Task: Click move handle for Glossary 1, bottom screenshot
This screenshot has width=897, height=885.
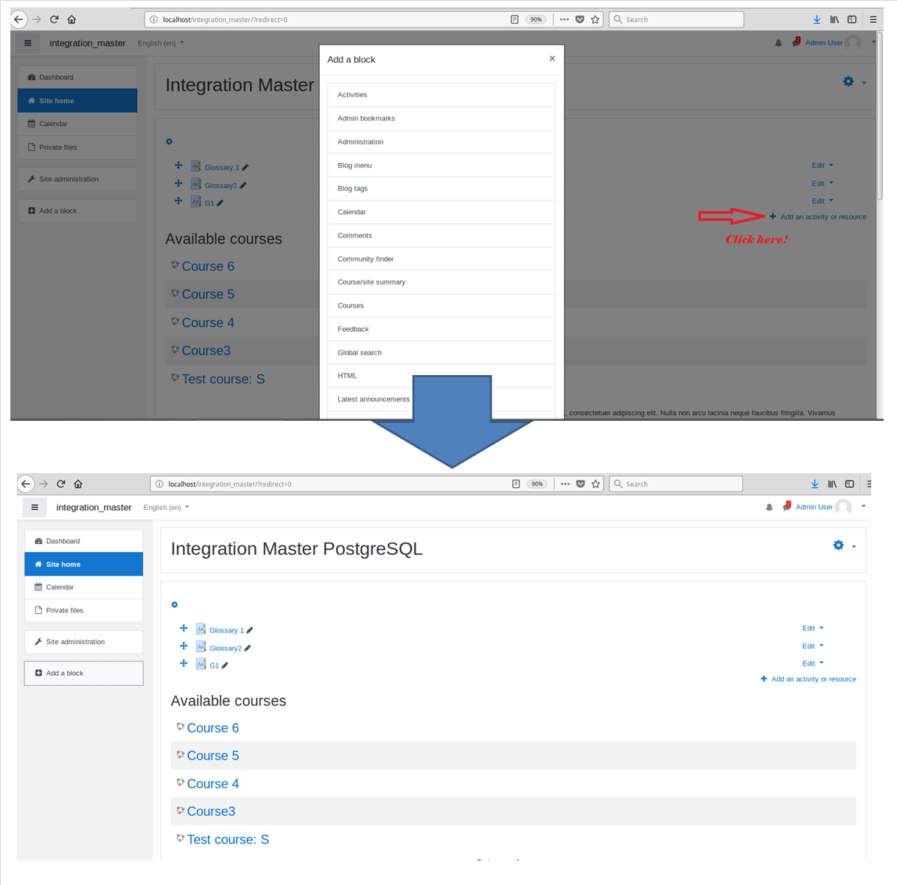Action: (x=184, y=629)
